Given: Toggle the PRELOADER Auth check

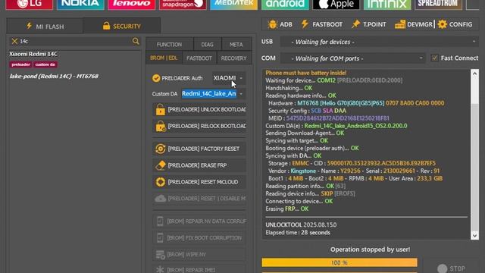Looking at the screenshot, I should 156,78.
